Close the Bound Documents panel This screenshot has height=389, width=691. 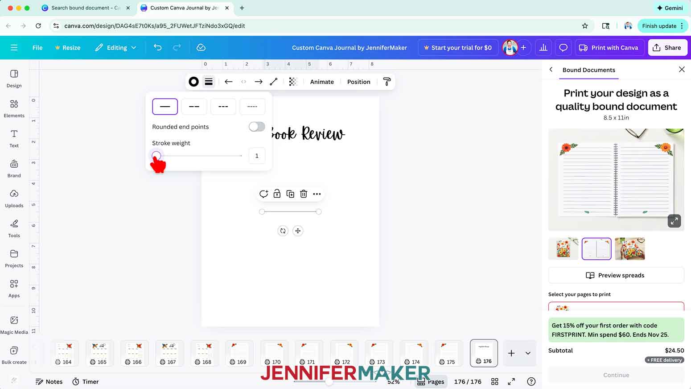pos(682,69)
